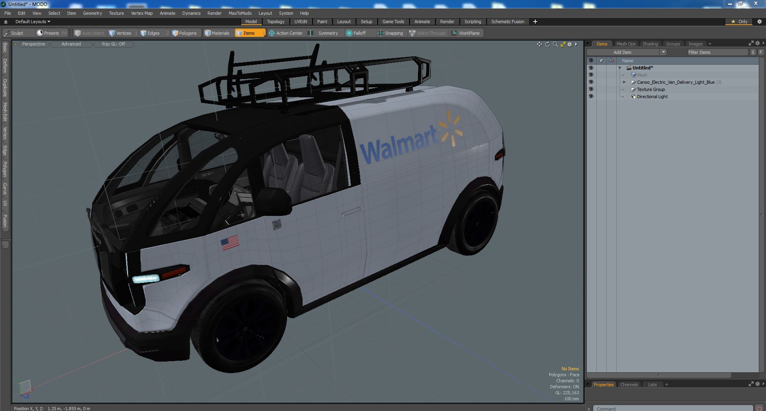Open the Ray GL: Off dropdown

(x=113, y=44)
